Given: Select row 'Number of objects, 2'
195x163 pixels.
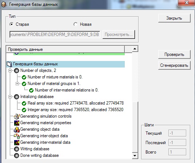Looking at the screenshot, I should coord(38,70).
